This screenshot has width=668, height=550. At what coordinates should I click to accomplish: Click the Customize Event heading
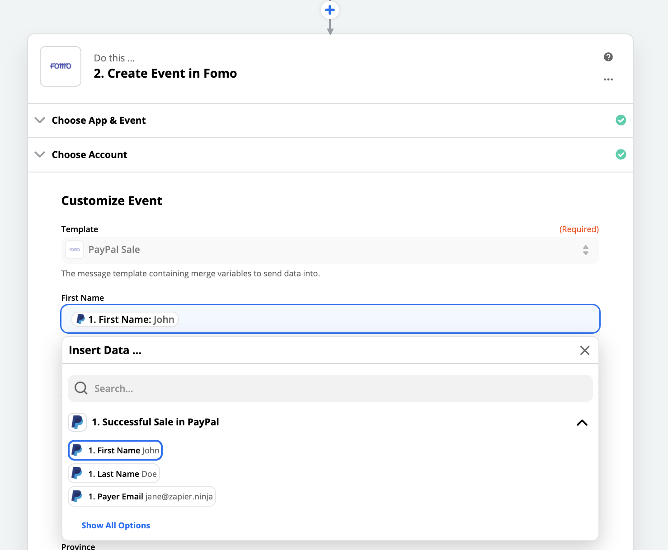click(x=112, y=201)
